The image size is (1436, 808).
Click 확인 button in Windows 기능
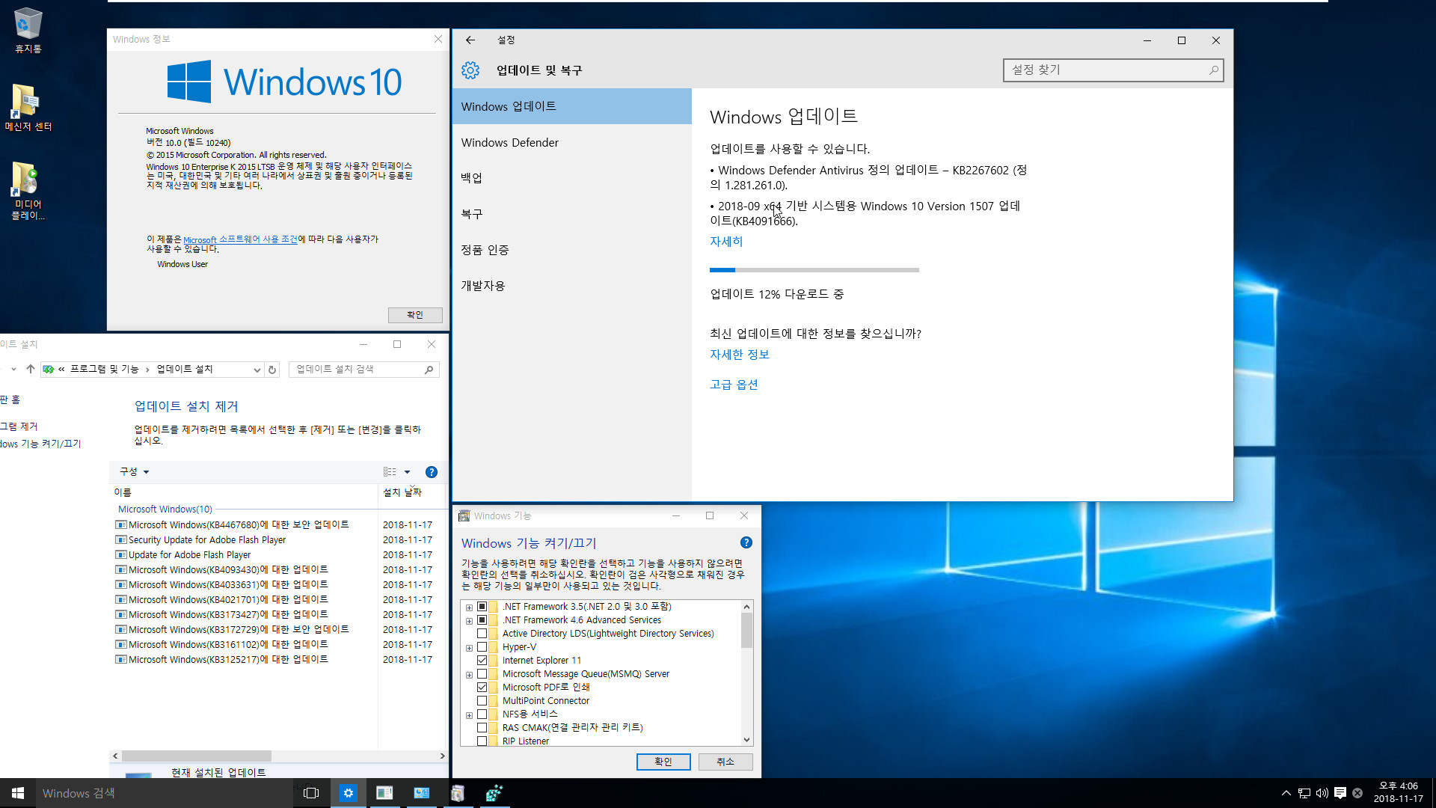click(663, 761)
